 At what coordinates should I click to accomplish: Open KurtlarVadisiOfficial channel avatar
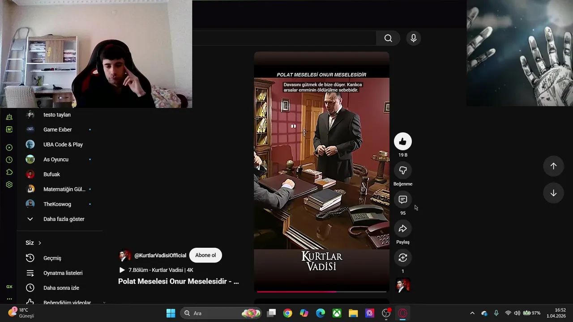point(124,255)
